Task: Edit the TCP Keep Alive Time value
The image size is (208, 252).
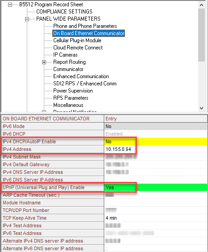Action: pyautogui.click(x=156, y=218)
